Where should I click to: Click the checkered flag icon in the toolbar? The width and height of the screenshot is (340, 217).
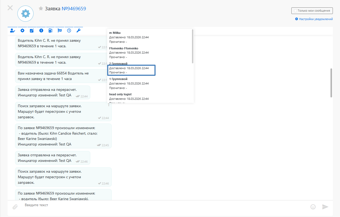tap(60, 31)
